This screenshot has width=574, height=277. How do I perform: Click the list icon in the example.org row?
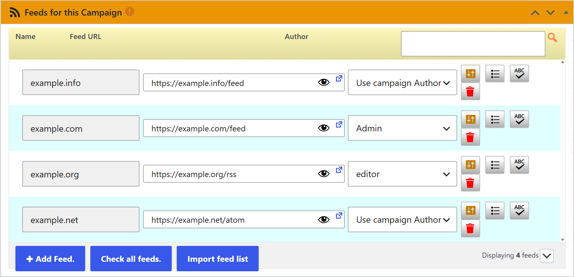pyautogui.click(x=495, y=165)
